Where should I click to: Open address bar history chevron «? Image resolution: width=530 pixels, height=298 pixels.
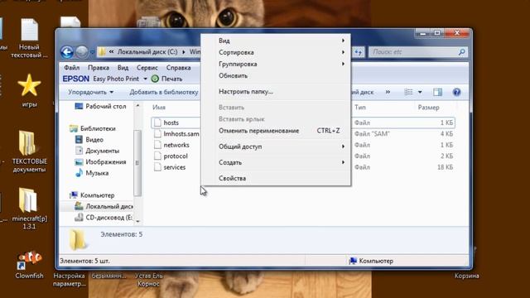(111, 52)
